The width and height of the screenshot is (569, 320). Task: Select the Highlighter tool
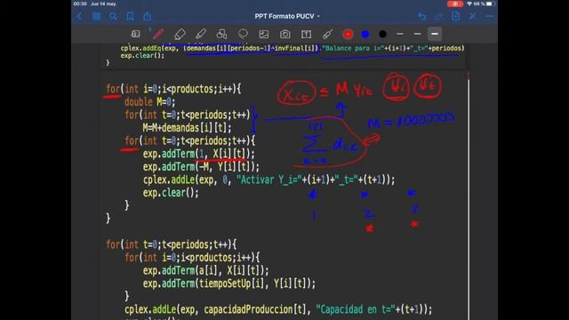coord(201,34)
